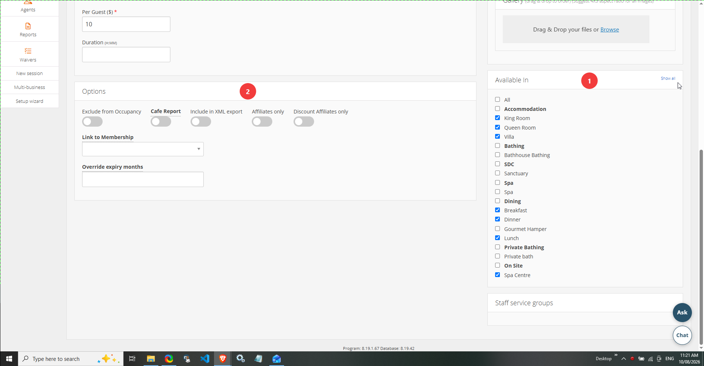Uncheck the Dinner checkbox
The image size is (704, 366).
click(497, 219)
